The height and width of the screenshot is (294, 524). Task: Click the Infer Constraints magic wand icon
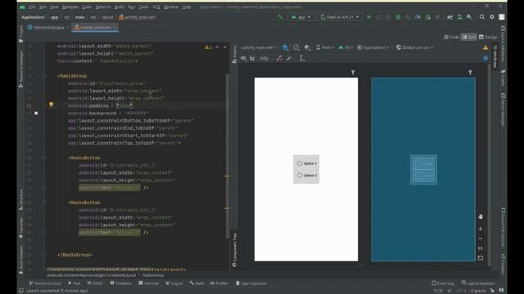pyautogui.click(x=289, y=58)
